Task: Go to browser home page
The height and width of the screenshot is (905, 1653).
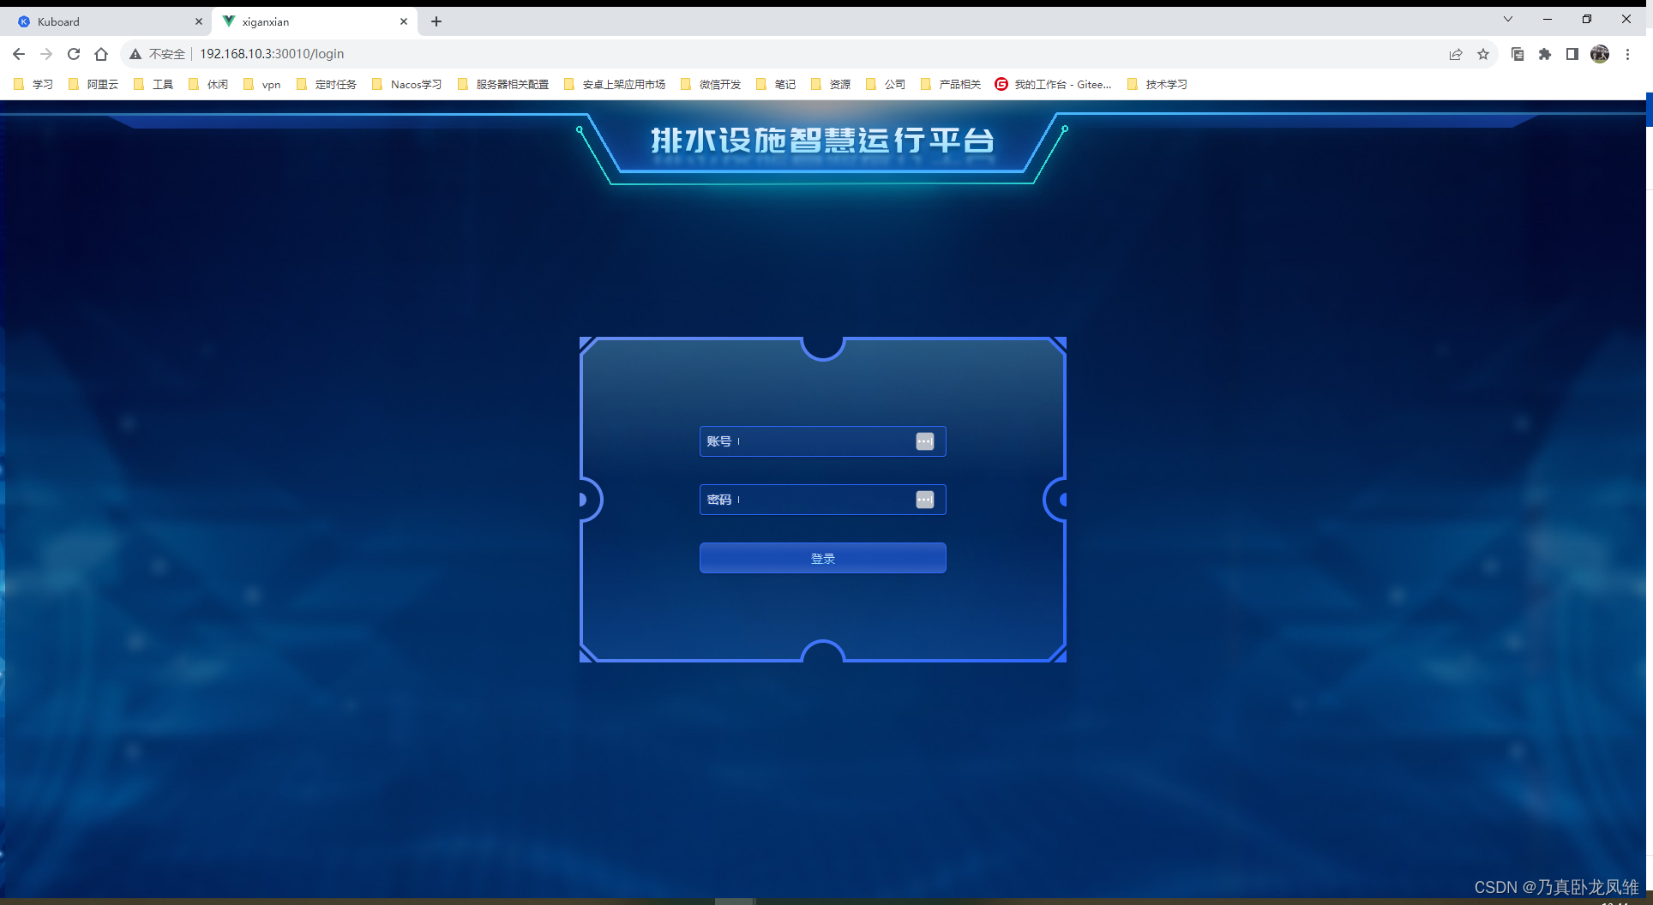Action: pyautogui.click(x=101, y=54)
